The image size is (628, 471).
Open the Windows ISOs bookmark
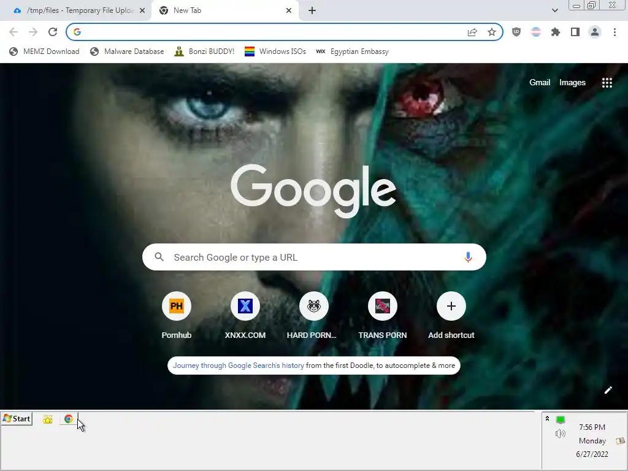click(275, 52)
